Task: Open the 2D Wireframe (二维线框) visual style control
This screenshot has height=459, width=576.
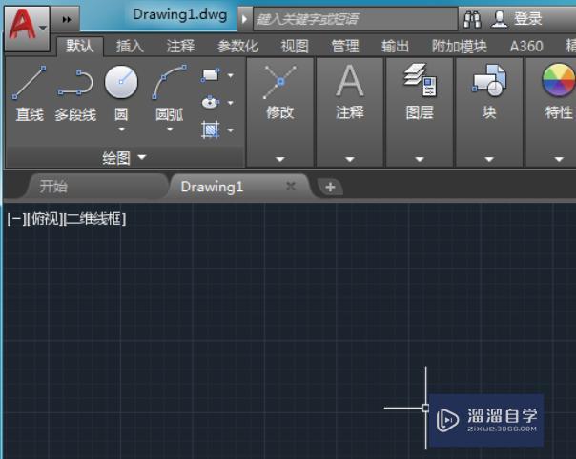Action: click(x=95, y=219)
